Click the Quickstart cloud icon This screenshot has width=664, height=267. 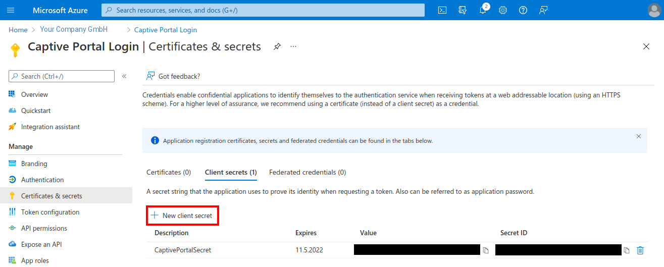tap(12, 111)
